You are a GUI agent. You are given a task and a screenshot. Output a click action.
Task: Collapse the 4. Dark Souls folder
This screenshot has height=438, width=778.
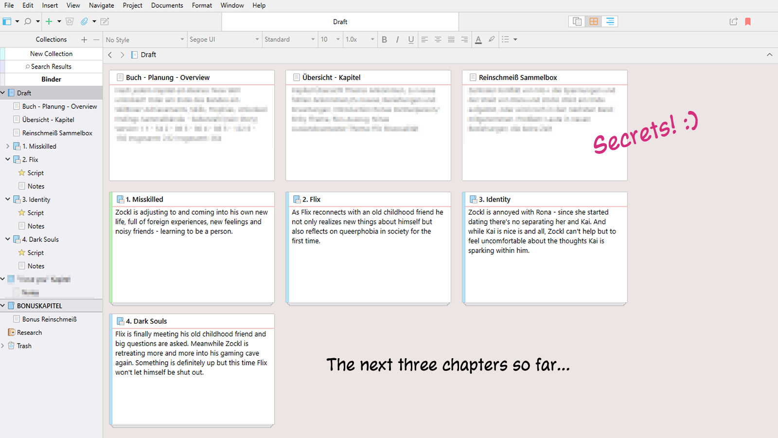coord(8,239)
